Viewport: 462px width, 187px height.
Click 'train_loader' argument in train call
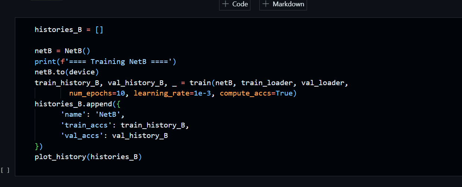click(267, 83)
